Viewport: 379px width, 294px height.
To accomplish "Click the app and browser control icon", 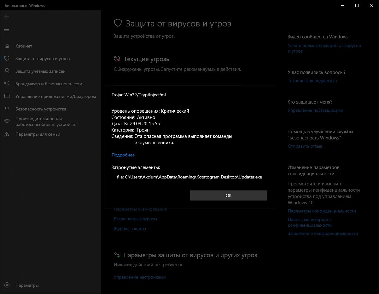I will (7, 96).
